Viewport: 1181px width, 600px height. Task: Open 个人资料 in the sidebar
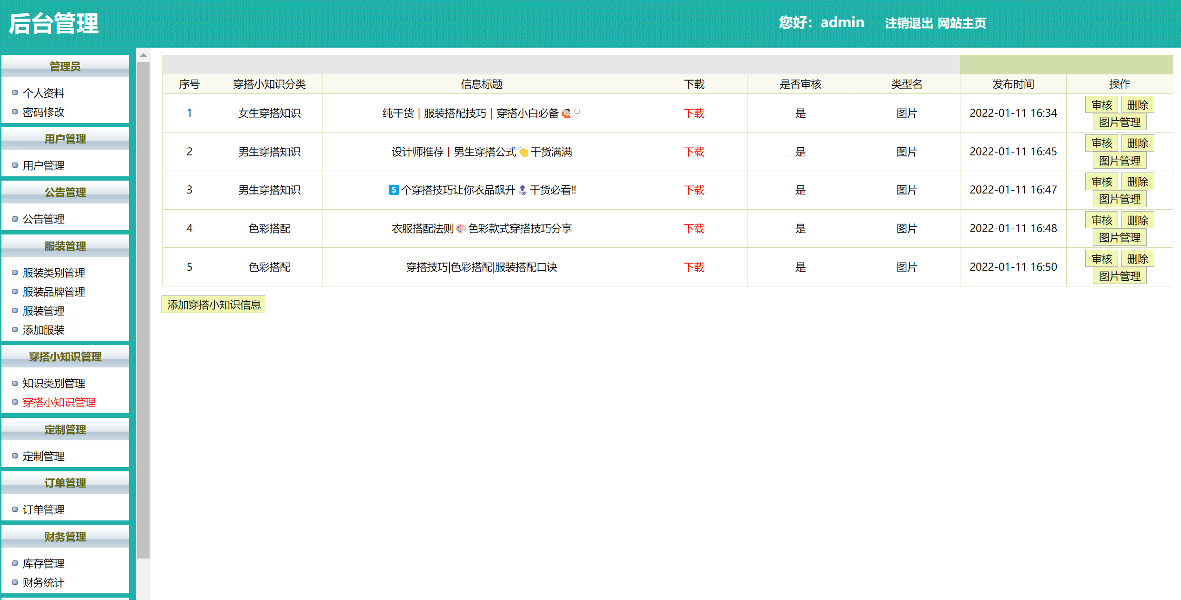pyautogui.click(x=44, y=93)
